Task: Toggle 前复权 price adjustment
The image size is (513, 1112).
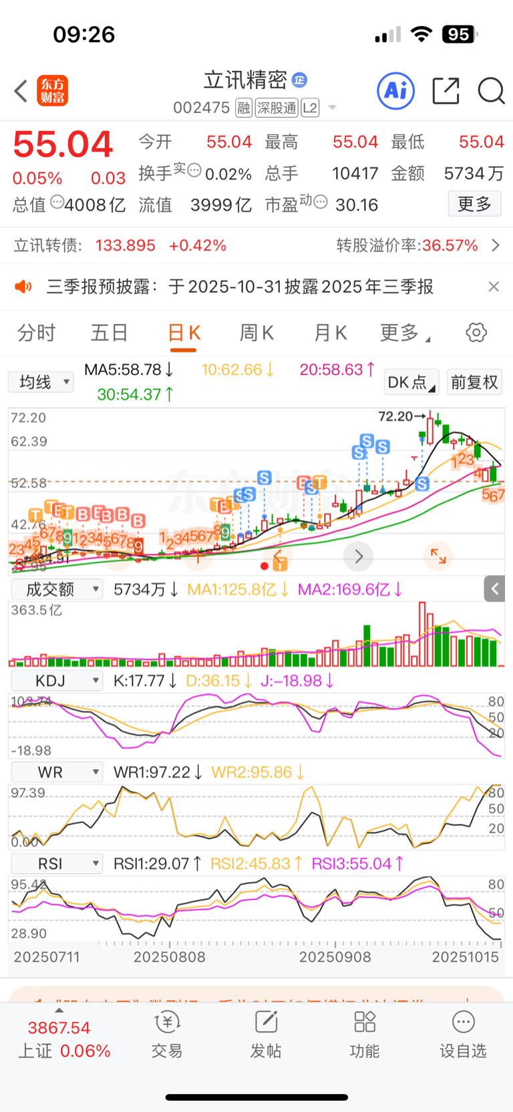Action: (474, 382)
